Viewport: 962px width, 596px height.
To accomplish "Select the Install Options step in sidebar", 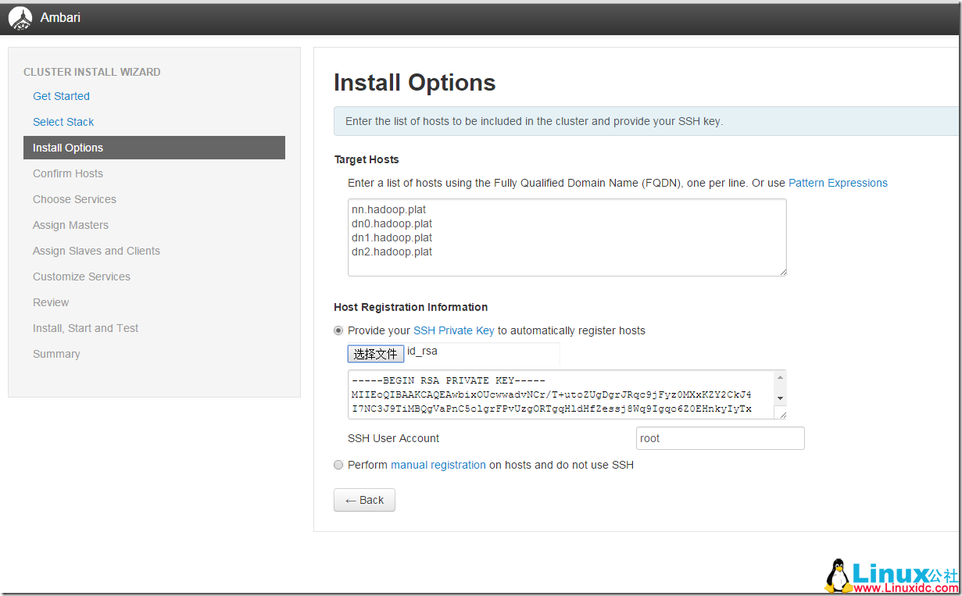I will [68, 148].
